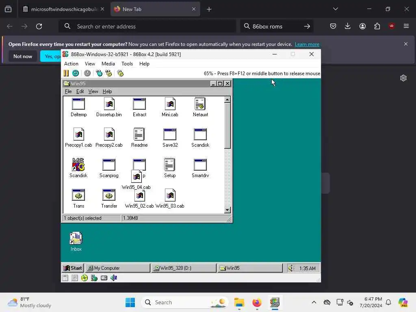This screenshot has height=312, width=416.
Task: Select the Netauxt file icon
Action: click(200, 107)
